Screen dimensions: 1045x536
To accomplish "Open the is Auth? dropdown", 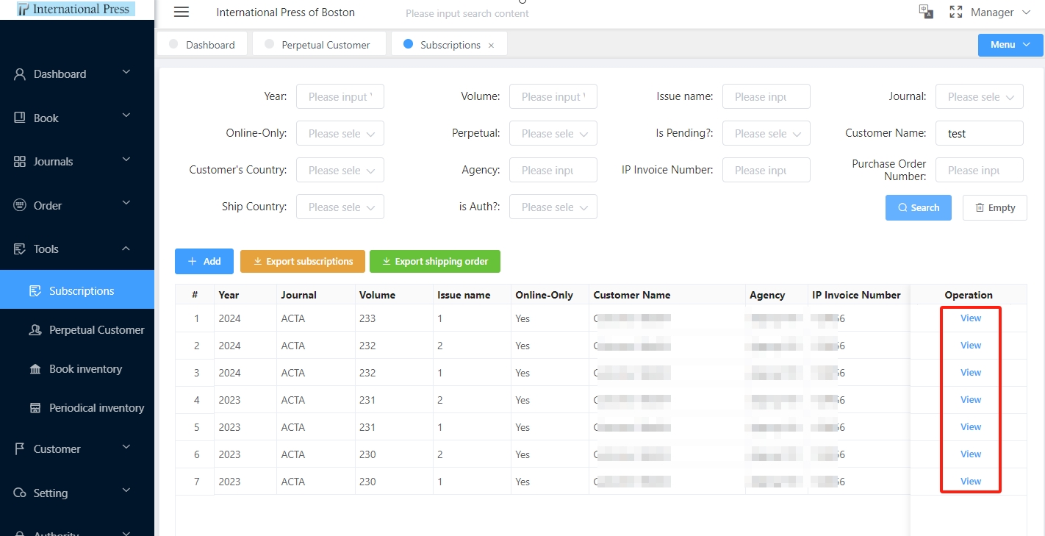I will [x=553, y=207].
